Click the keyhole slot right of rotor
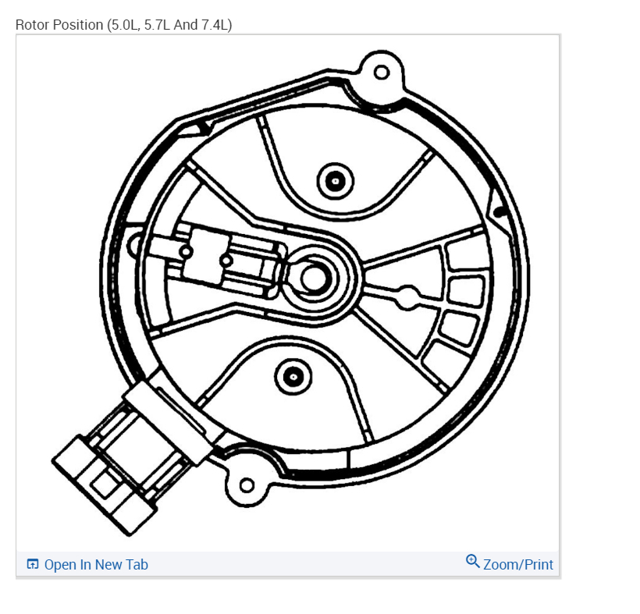The width and height of the screenshot is (640, 614). [407, 297]
